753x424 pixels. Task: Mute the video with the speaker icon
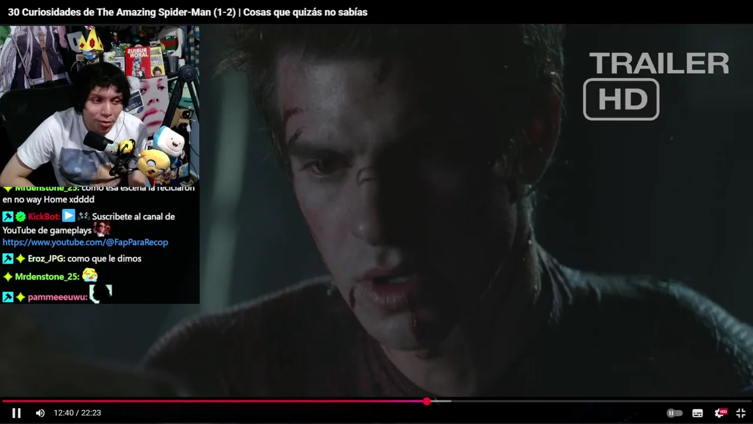click(x=40, y=413)
